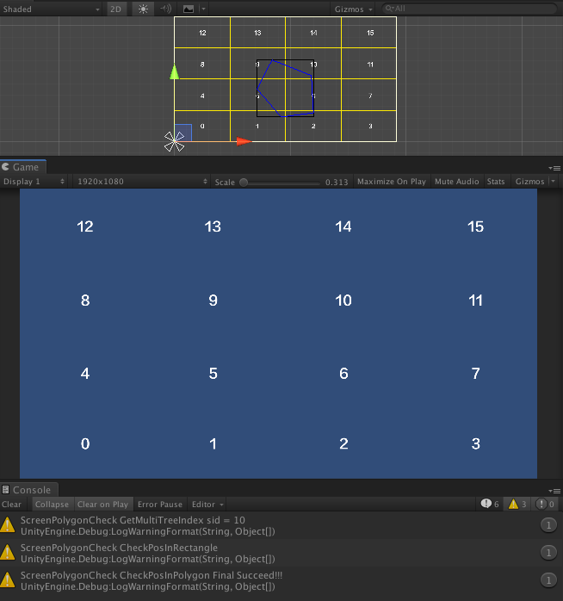Toggle 2D scene view mode
The image size is (563, 601).
point(115,9)
